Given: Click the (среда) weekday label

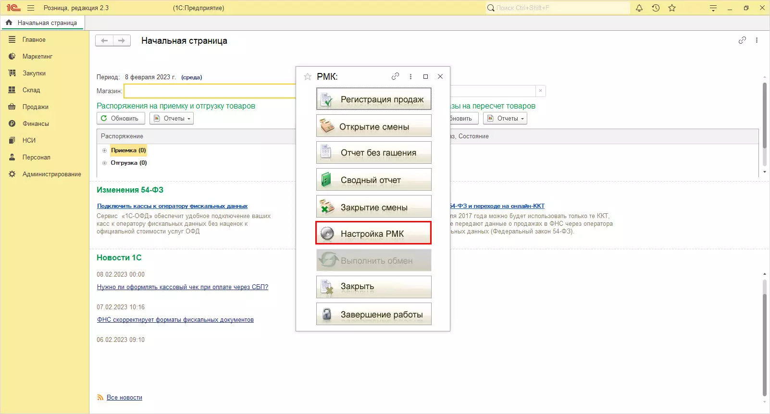Looking at the screenshot, I should [x=192, y=77].
